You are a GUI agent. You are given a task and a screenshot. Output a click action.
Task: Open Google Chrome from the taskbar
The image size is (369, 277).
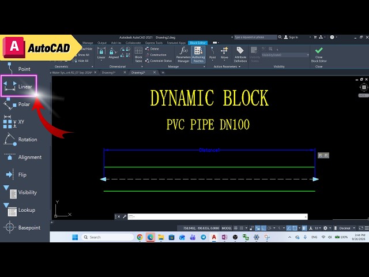pos(140,237)
